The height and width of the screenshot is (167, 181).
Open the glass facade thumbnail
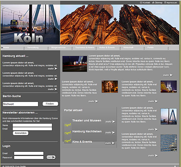coord(169,143)
